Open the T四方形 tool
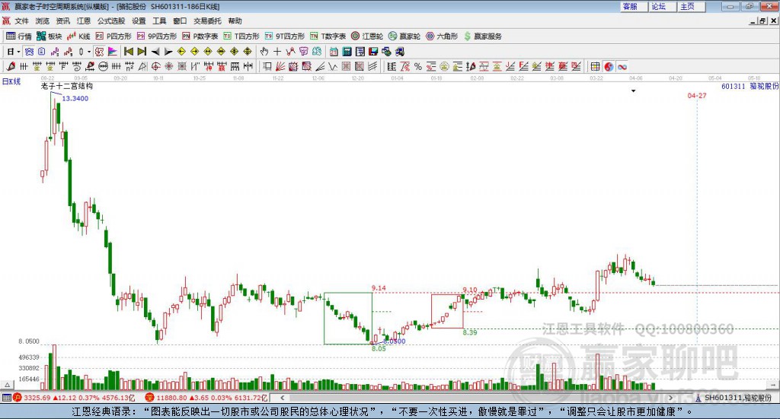 [x=241, y=37]
